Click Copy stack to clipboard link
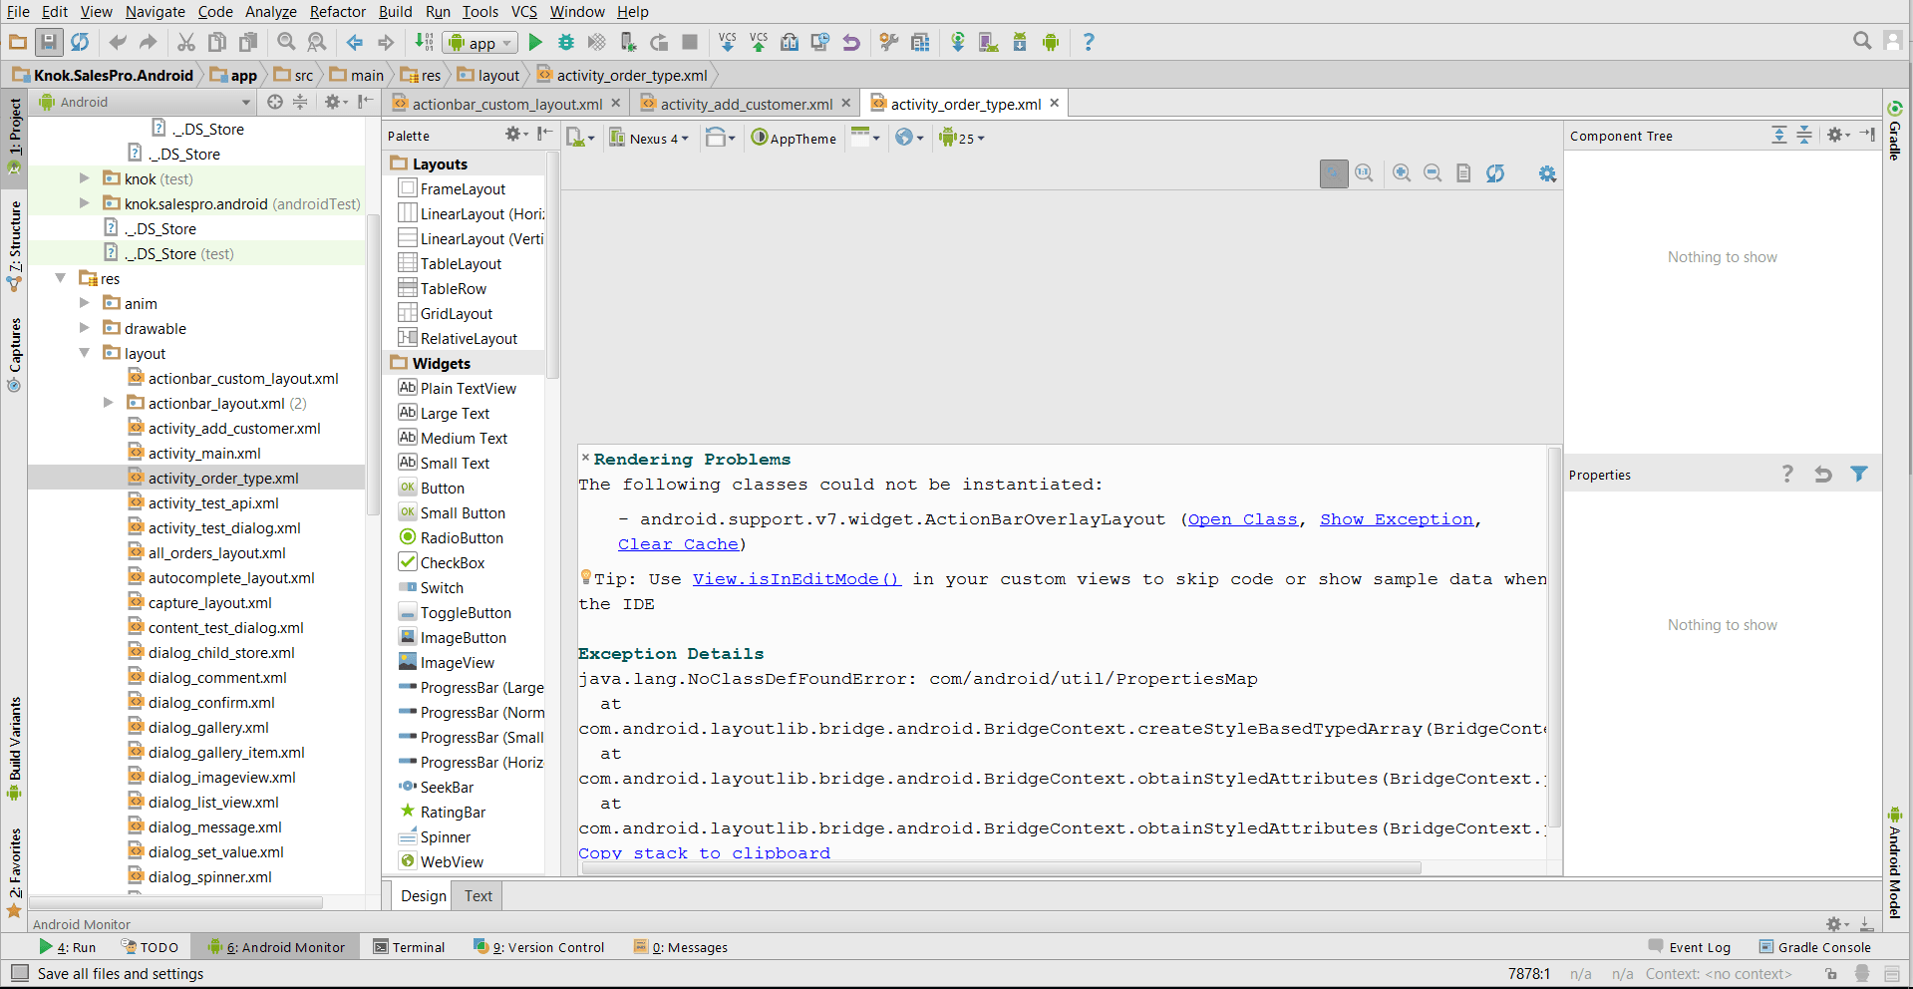1913x989 pixels. [704, 853]
